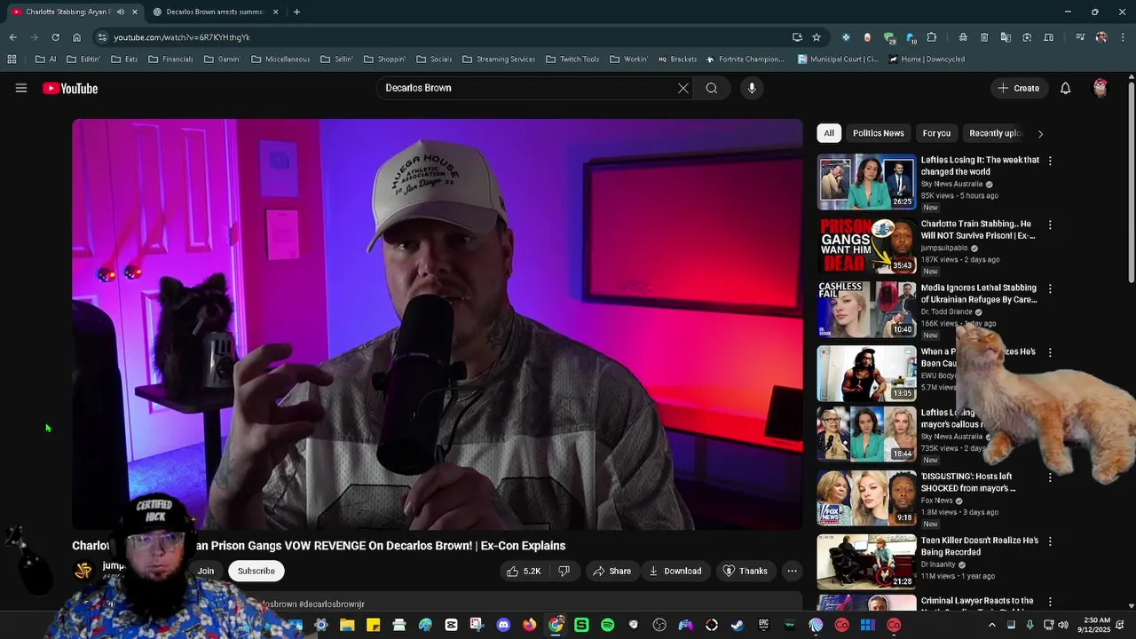This screenshot has height=639, width=1136.
Task: Open the Teen Killer 21:28 thumbnail
Action: tap(867, 562)
